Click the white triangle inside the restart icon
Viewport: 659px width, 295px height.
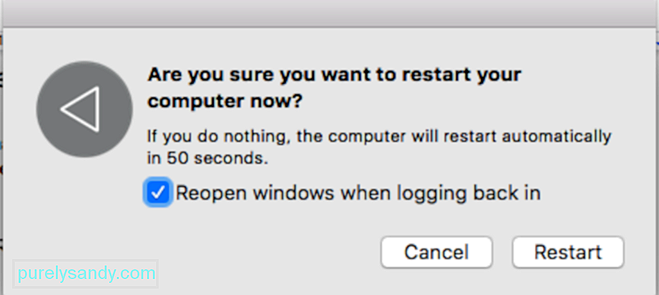pos(80,109)
